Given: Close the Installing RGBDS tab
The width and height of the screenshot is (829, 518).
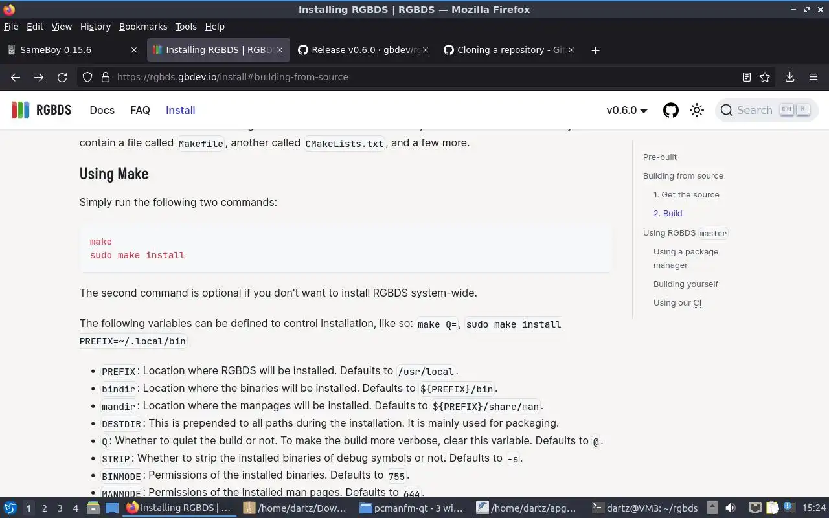Looking at the screenshot, I should [280, 50].
